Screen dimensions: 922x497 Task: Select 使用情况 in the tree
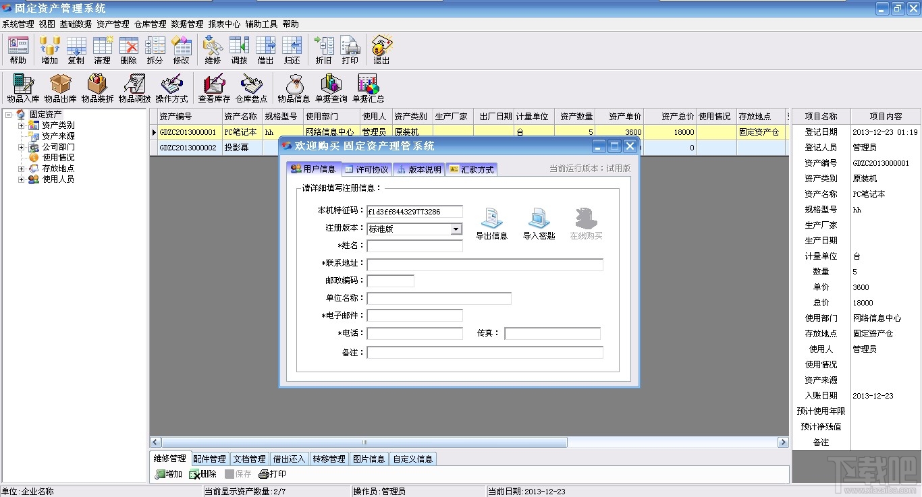58,158
